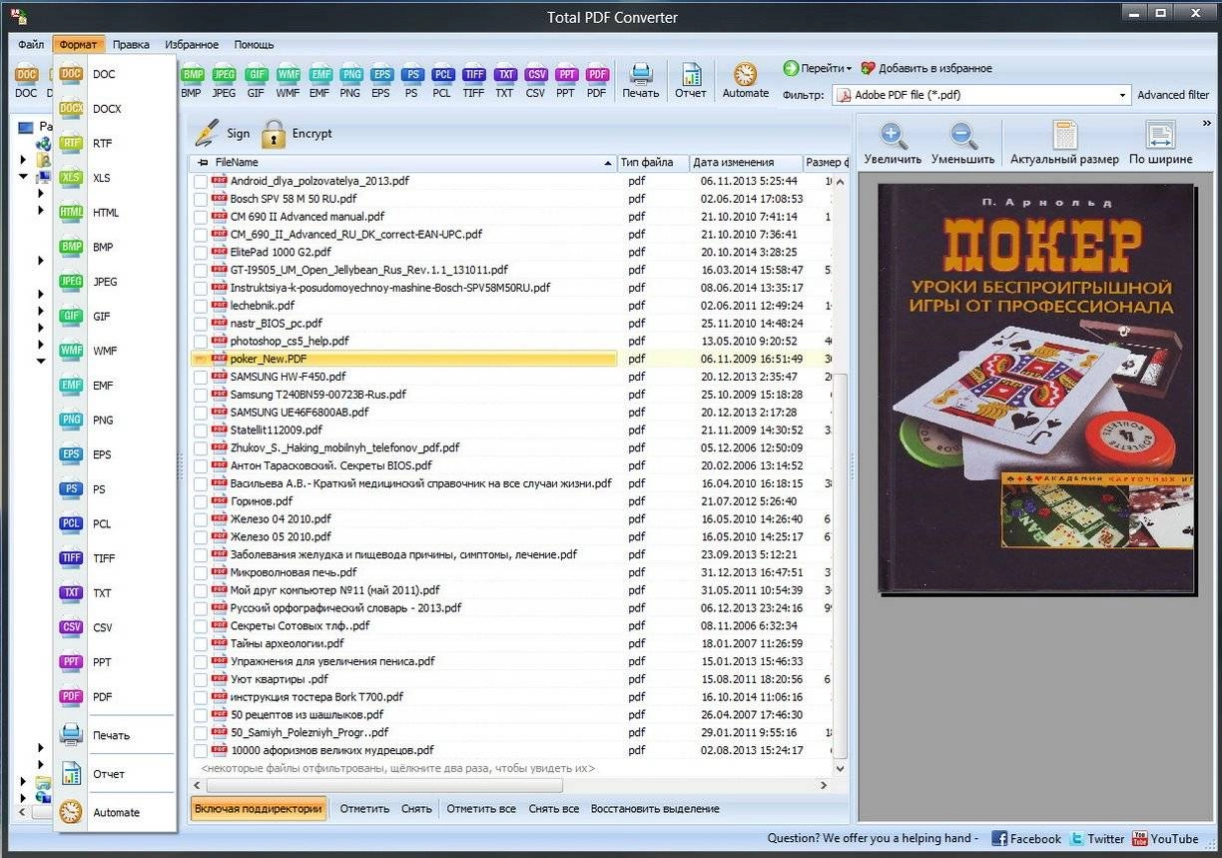Click the Sign pen icon

point(208,133)
